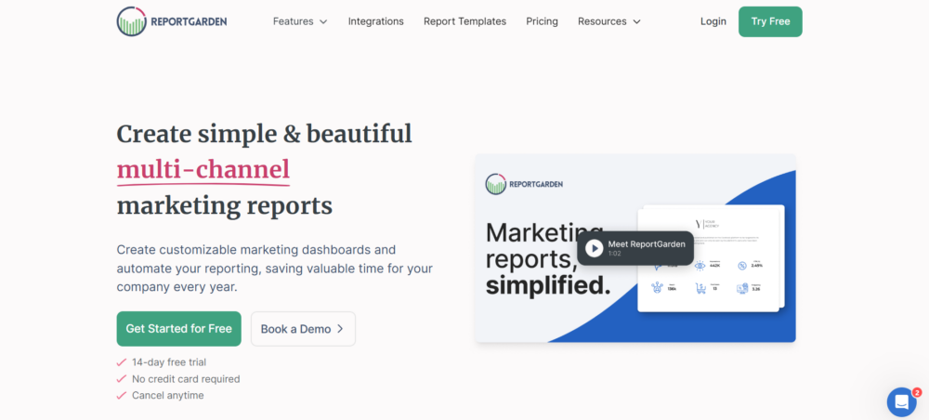
Task: Click the shopping cart icon in report preview
Action: click(700, 288)
